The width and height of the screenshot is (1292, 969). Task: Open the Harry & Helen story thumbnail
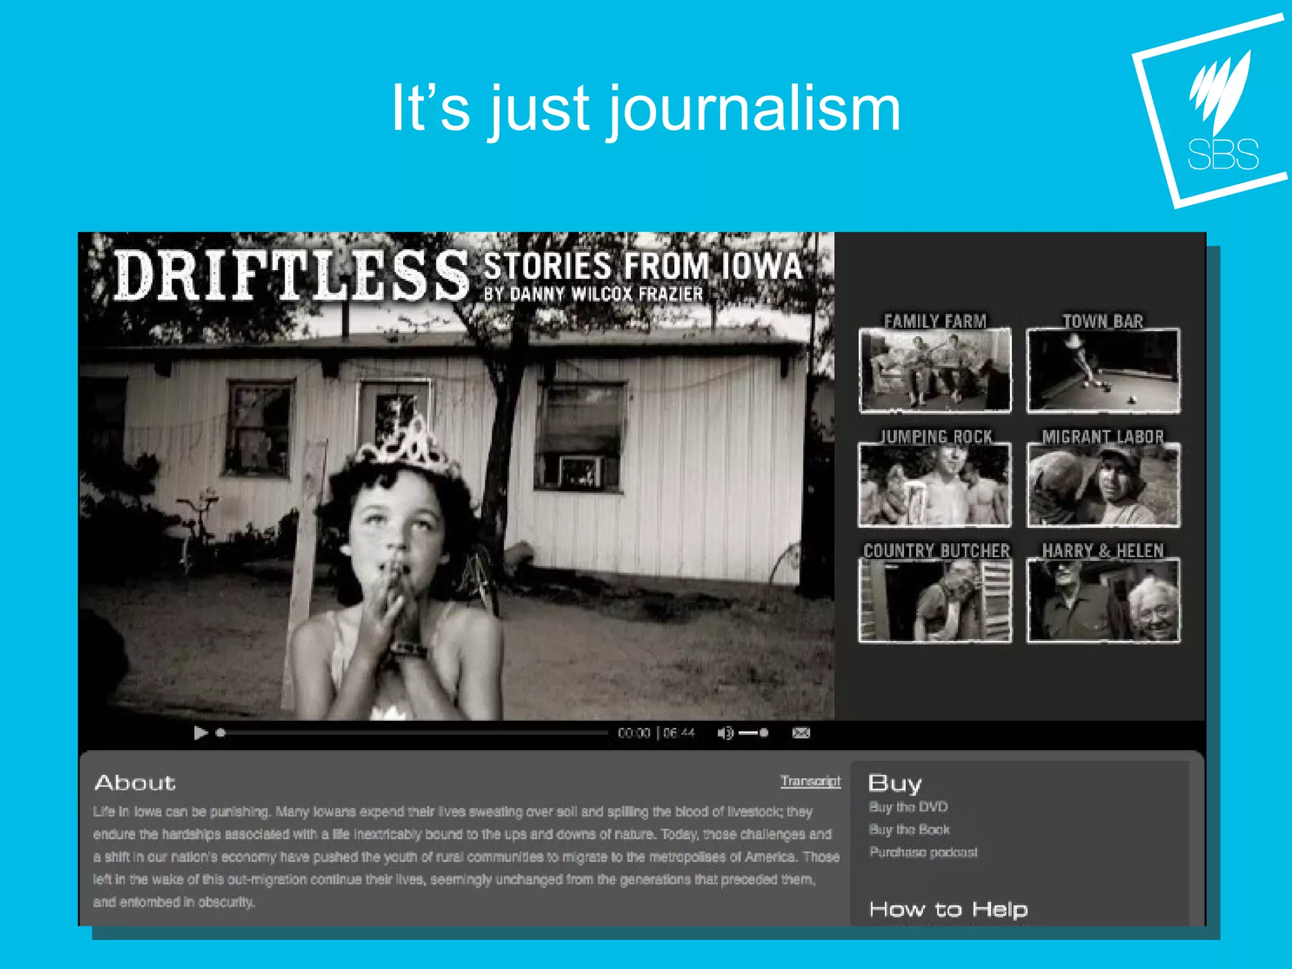1103,601
